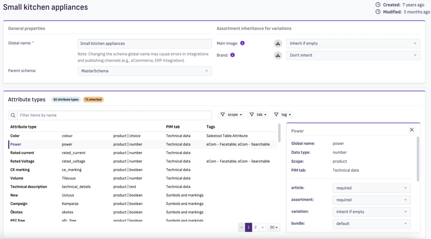
Task: Open the scope filter dropdown
Action: pyautogui.click(x=231, y=115)
